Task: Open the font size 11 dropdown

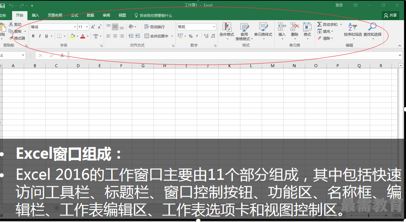Action: (x=87, y=27)
